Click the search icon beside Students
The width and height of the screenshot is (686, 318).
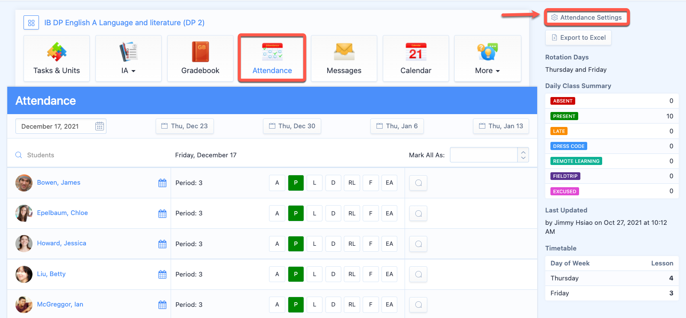[x=19, y=155]
